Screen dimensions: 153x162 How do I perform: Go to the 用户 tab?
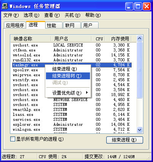pos(90,25)
